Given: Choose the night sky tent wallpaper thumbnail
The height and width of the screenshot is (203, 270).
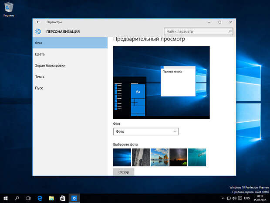Looking at the screenshot, I should 178,157.
